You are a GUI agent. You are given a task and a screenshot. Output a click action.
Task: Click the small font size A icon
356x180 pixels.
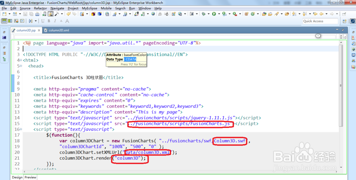[x=61, y=21]
